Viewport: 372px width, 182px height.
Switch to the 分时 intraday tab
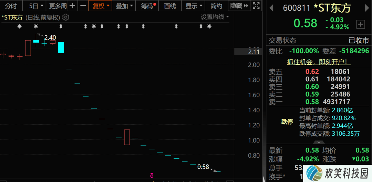pos(11,6)
